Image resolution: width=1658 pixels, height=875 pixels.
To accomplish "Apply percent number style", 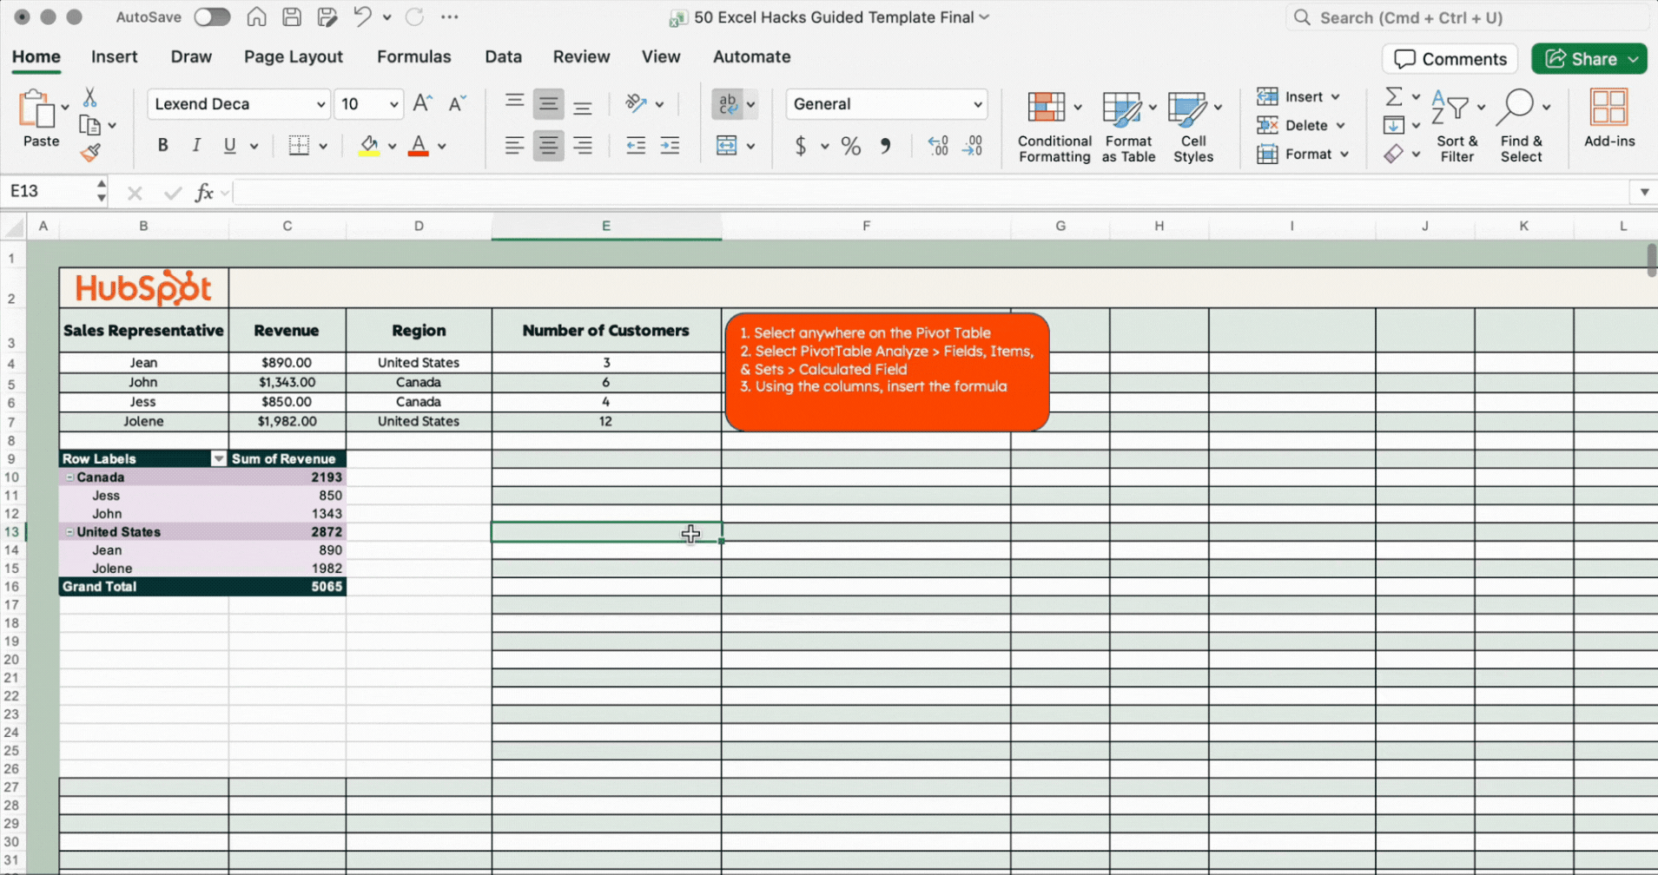I will pyautogui.click(x=850, y=146).
